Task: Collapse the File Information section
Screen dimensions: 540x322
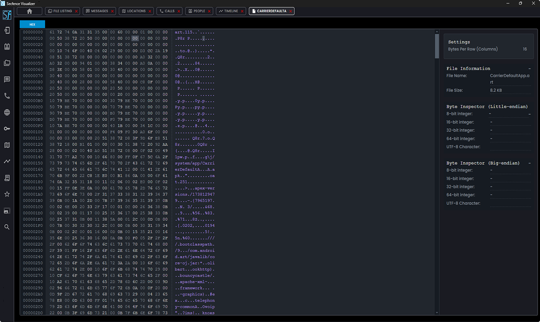Action: coord(530,68)
